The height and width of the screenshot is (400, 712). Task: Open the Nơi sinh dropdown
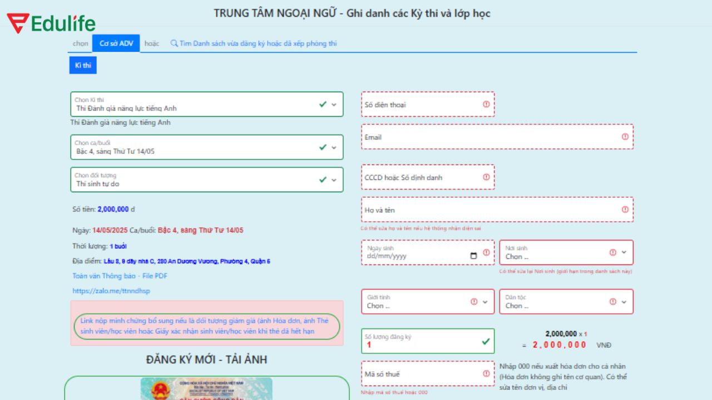coord(624,252)
